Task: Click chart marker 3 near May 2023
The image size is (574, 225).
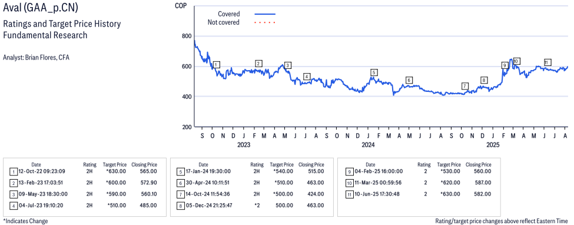Action: [x=288, y=65]
